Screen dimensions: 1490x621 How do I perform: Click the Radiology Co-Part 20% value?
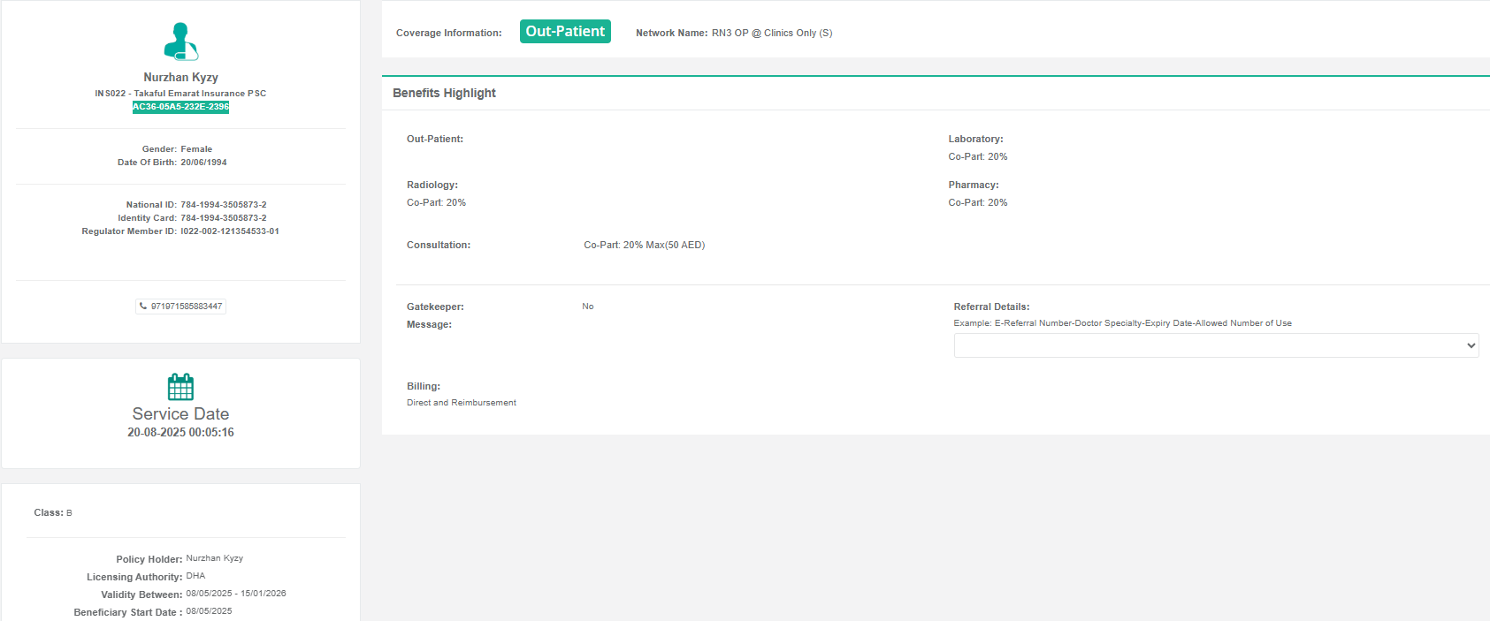[436, 203]
